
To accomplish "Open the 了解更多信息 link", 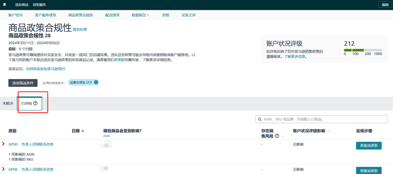I will [295, 56].
